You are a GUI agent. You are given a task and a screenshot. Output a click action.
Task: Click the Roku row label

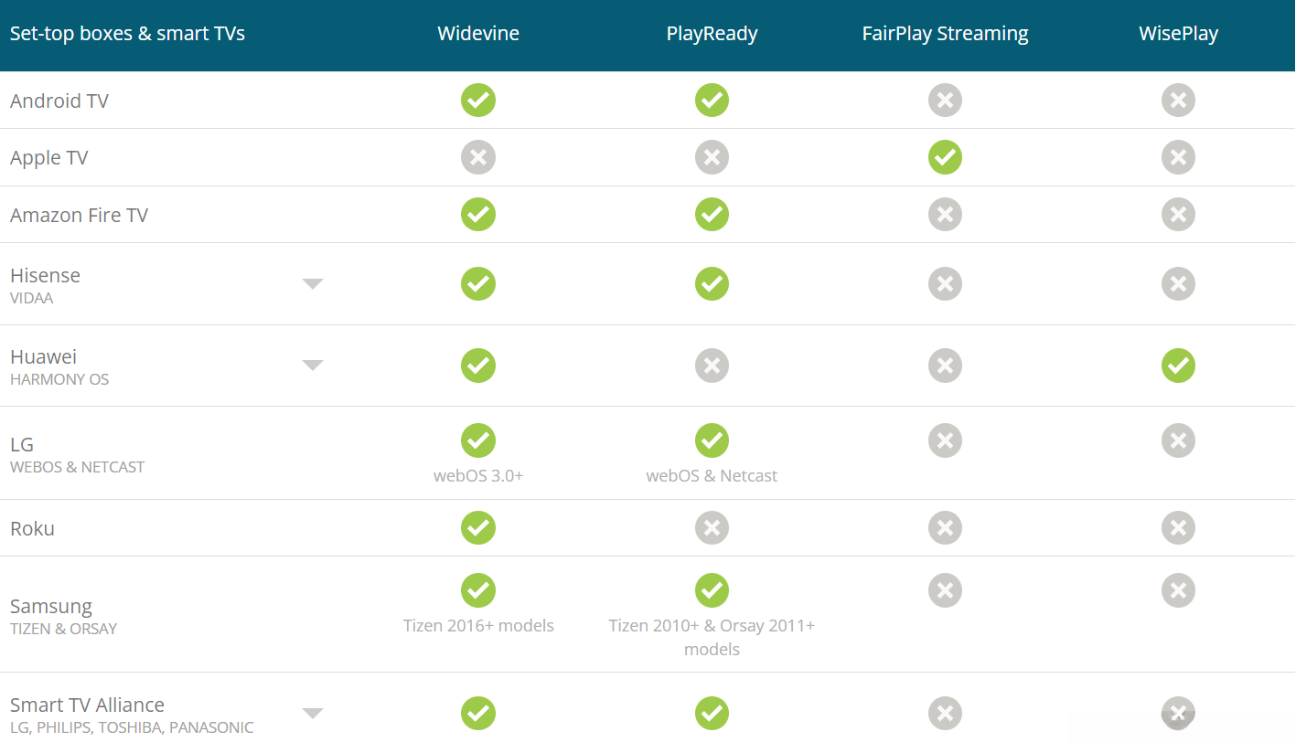33,528
